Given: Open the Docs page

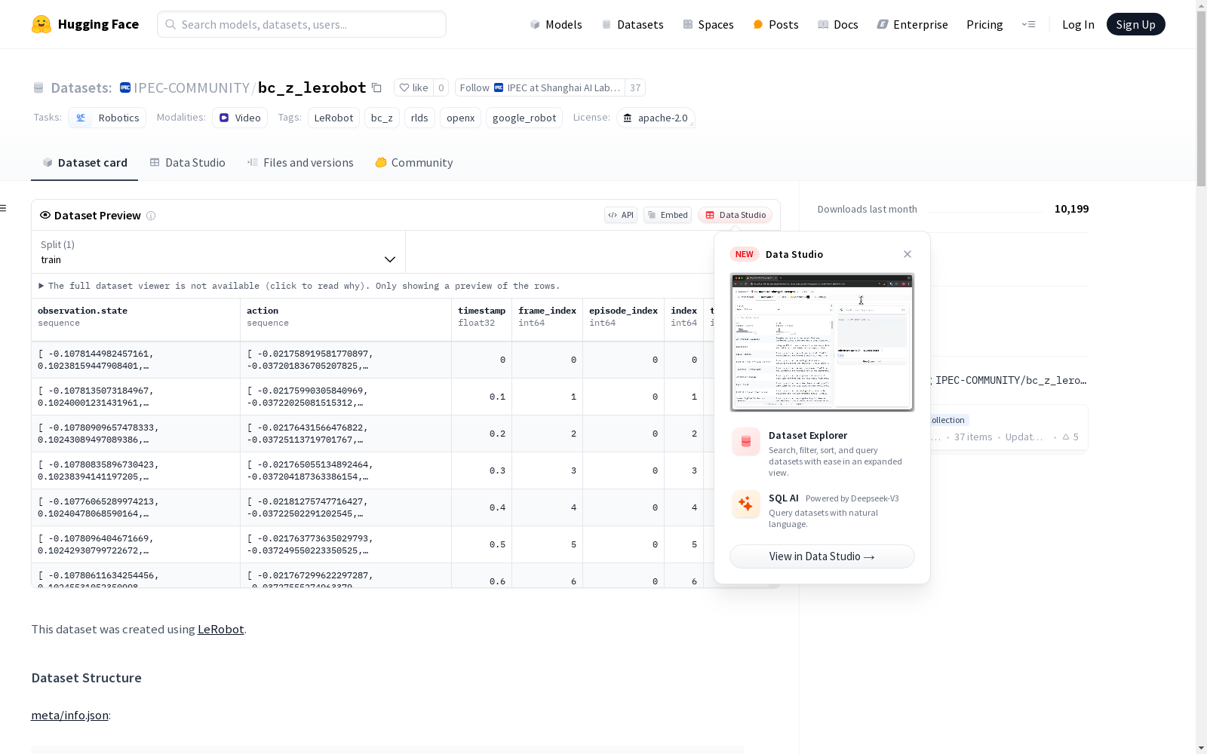Looking at the screenshot, I should coord(838,24).
